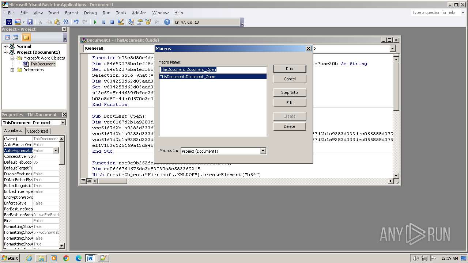Open the Project Explorer toolbar icon
The width and height of the screenshot is (468, 263).
coord(131,22)
